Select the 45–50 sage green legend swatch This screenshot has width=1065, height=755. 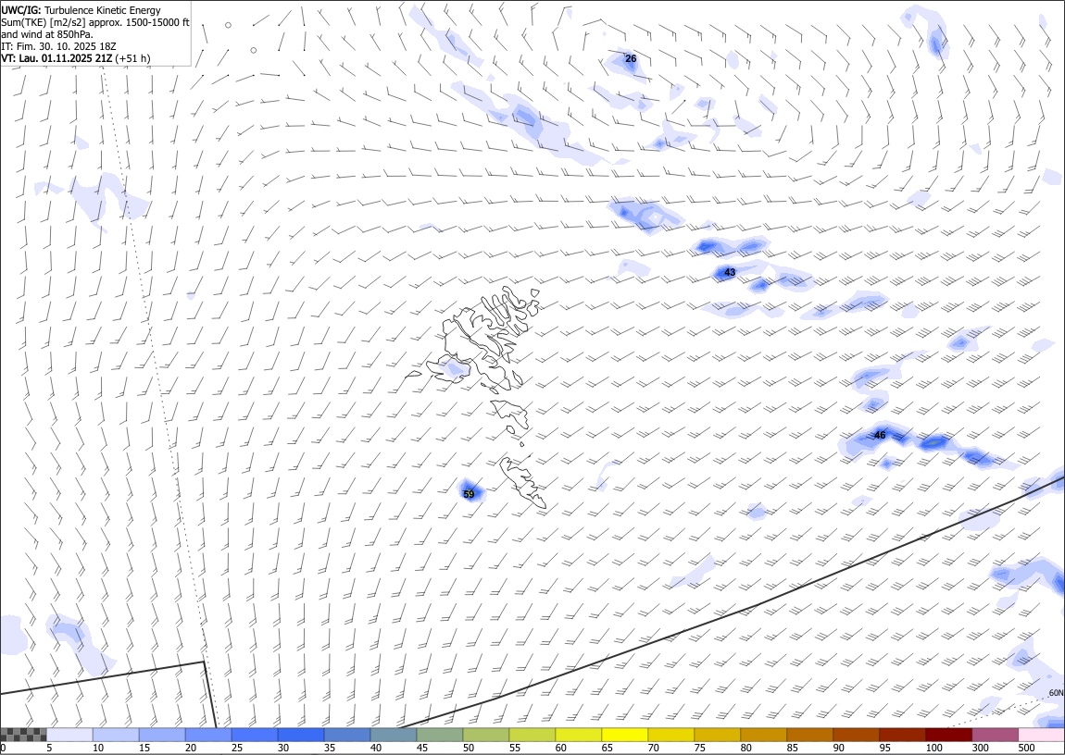point(440,735)
